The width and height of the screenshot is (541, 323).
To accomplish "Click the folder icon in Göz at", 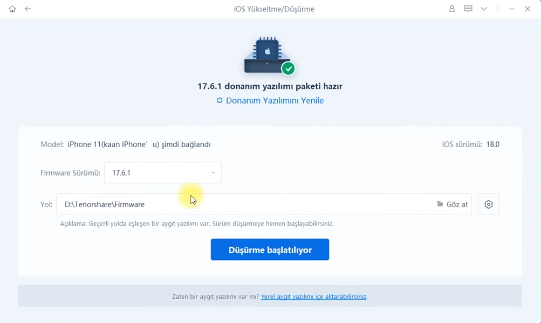I will point(440,204).
